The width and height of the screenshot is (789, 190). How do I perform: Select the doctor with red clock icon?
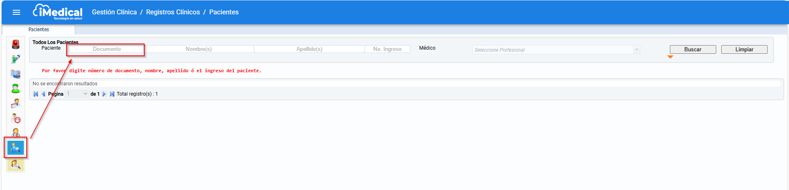[x=16, y=119]
